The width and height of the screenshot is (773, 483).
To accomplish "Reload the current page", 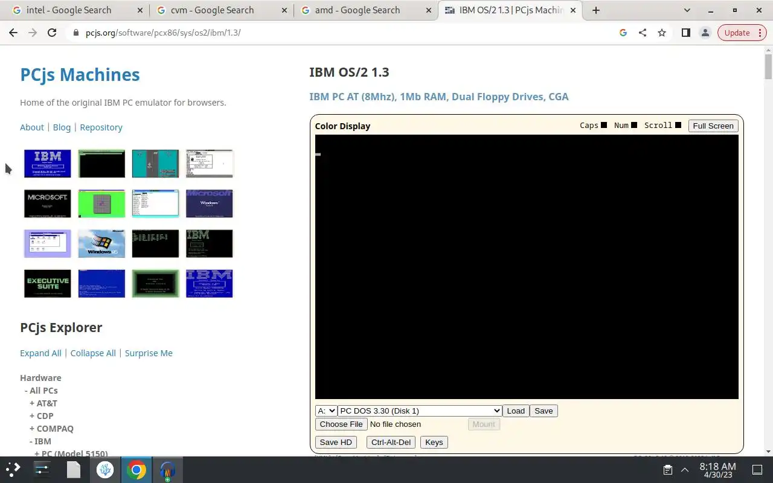I will 52,33.
